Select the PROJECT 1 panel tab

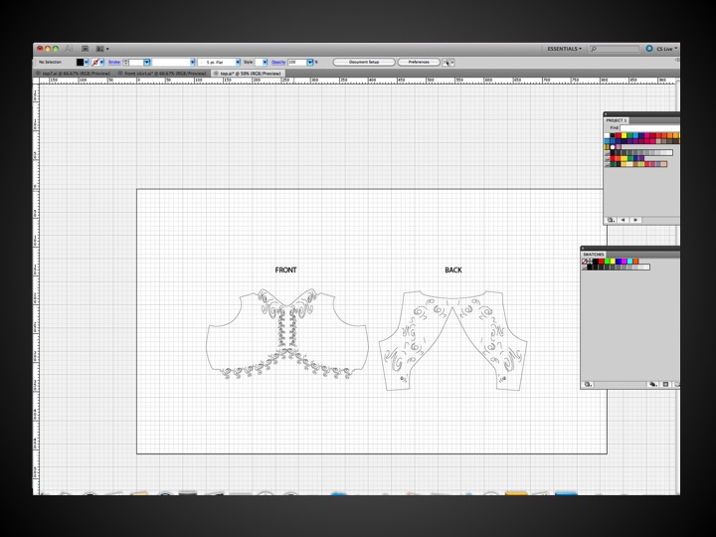pyautogui.click(x=616, y=120)
